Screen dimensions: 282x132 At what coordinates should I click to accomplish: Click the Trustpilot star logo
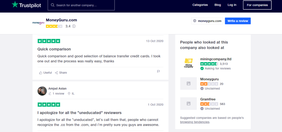click(x=15, y=5)
